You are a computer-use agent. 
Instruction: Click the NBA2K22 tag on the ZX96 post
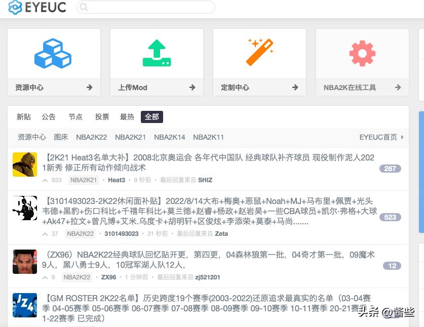click(77, 277)
